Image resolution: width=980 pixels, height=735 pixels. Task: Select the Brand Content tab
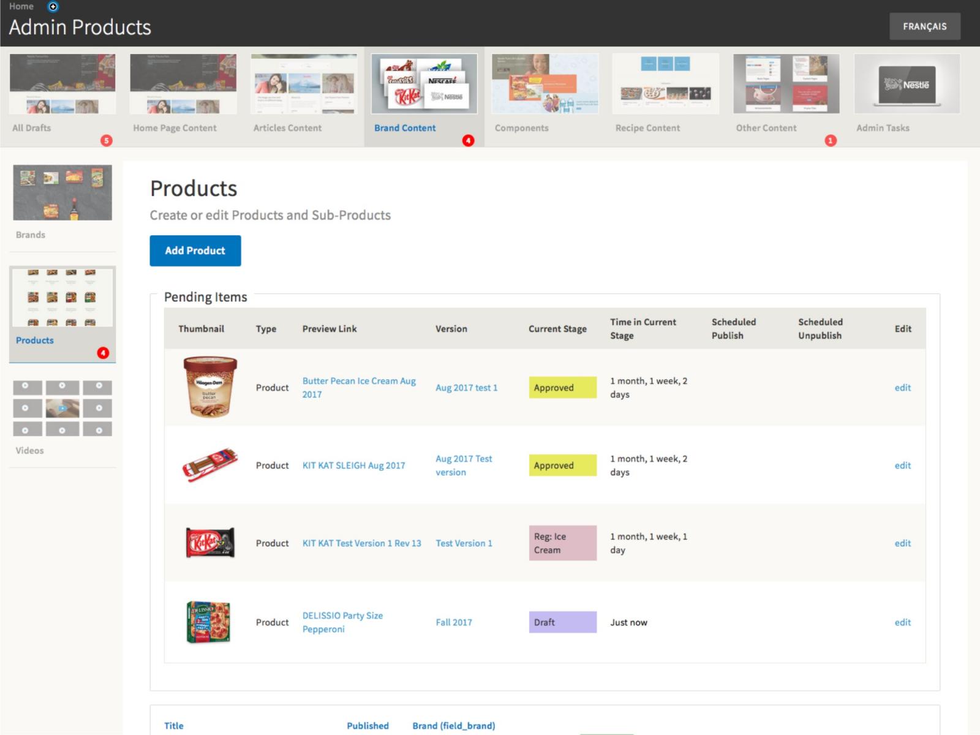[x=405, y=128]
